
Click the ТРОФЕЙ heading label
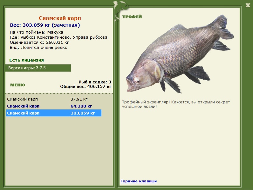tap(132, 16)
